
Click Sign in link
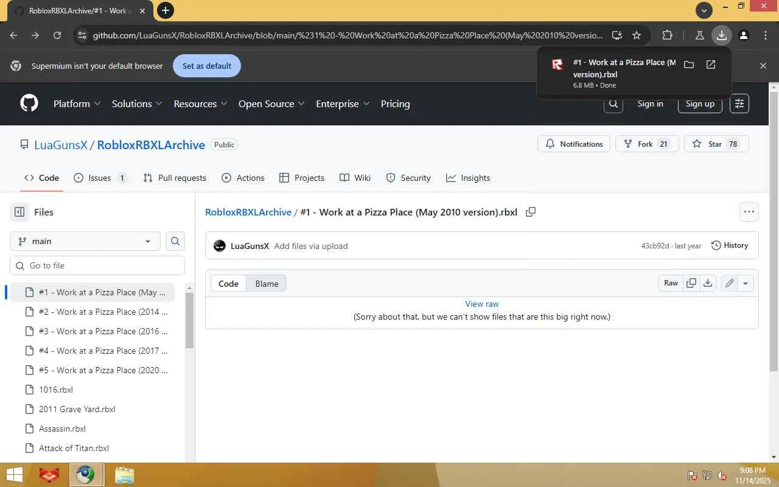pos(650,103)
